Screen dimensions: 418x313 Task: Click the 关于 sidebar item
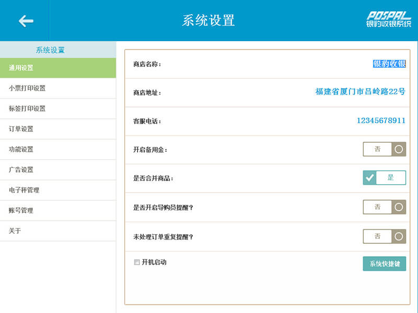coord(57,231)
